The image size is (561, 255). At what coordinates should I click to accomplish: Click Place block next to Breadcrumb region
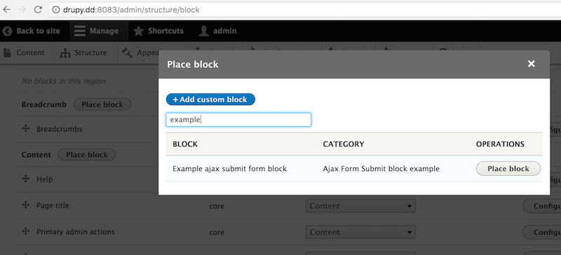coord(102,105)
